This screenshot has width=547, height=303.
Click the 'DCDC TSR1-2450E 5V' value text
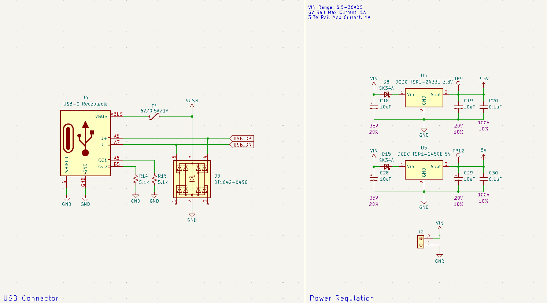point(424,154)
